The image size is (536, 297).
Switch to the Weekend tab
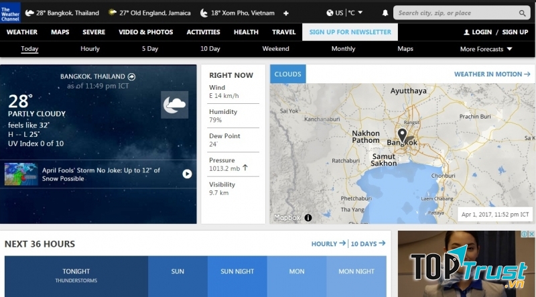(275, 49)
